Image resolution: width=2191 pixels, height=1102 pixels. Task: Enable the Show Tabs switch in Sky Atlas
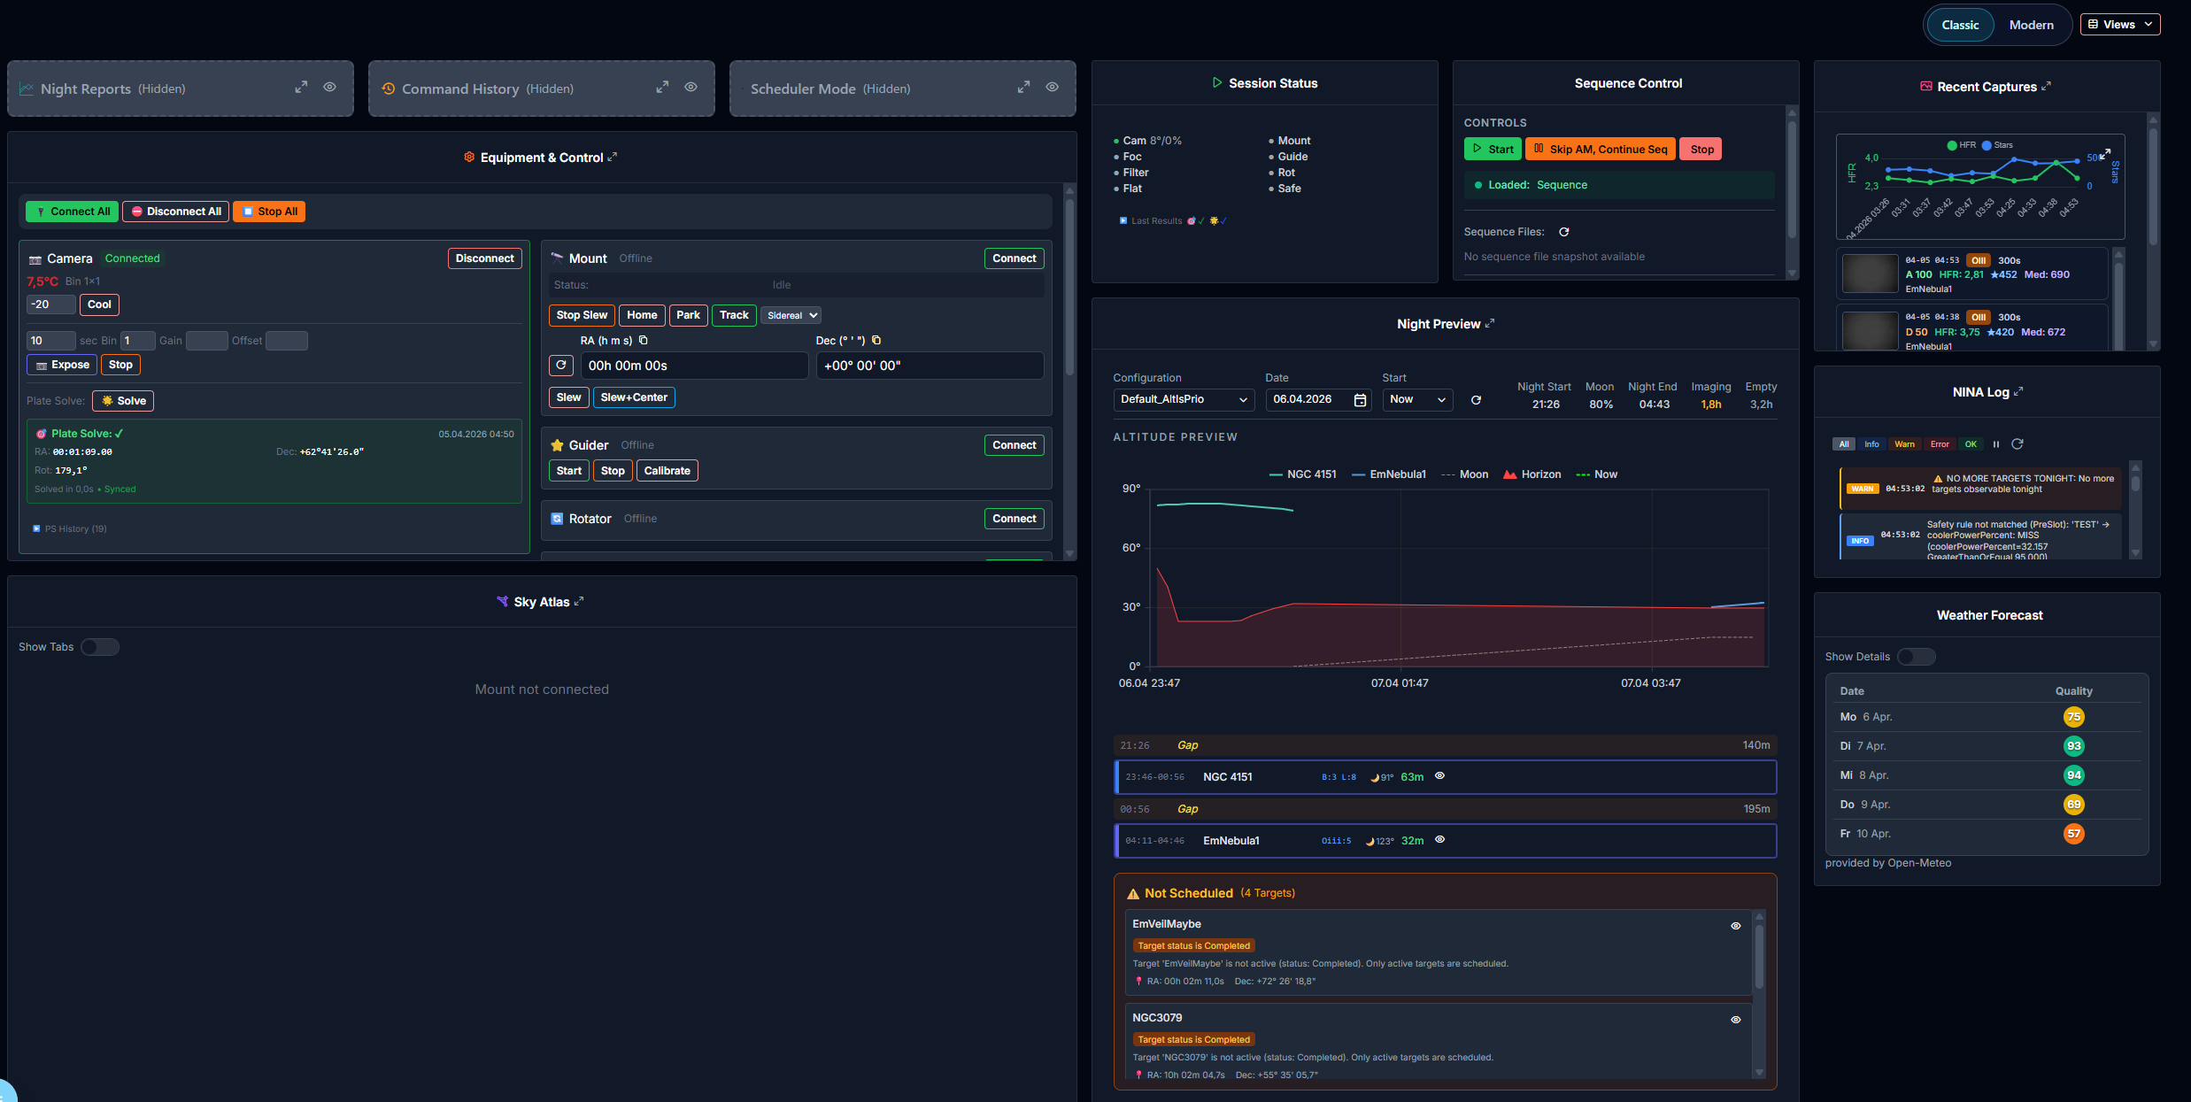tap(100, 647)
